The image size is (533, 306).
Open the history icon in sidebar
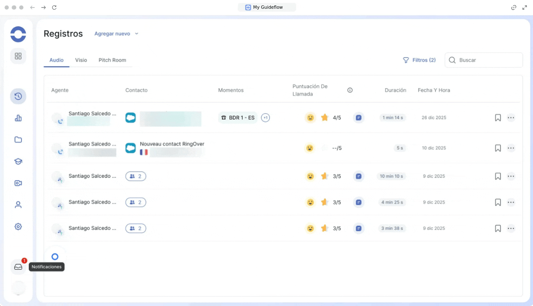pyautogui.click(x=18, y=96)
